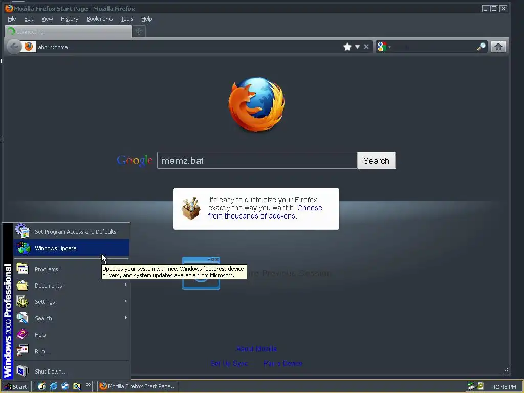Click the add-ons toolbox icon
Screen dimensions: 524x393
pyautogui.click(x=191, y=208)
